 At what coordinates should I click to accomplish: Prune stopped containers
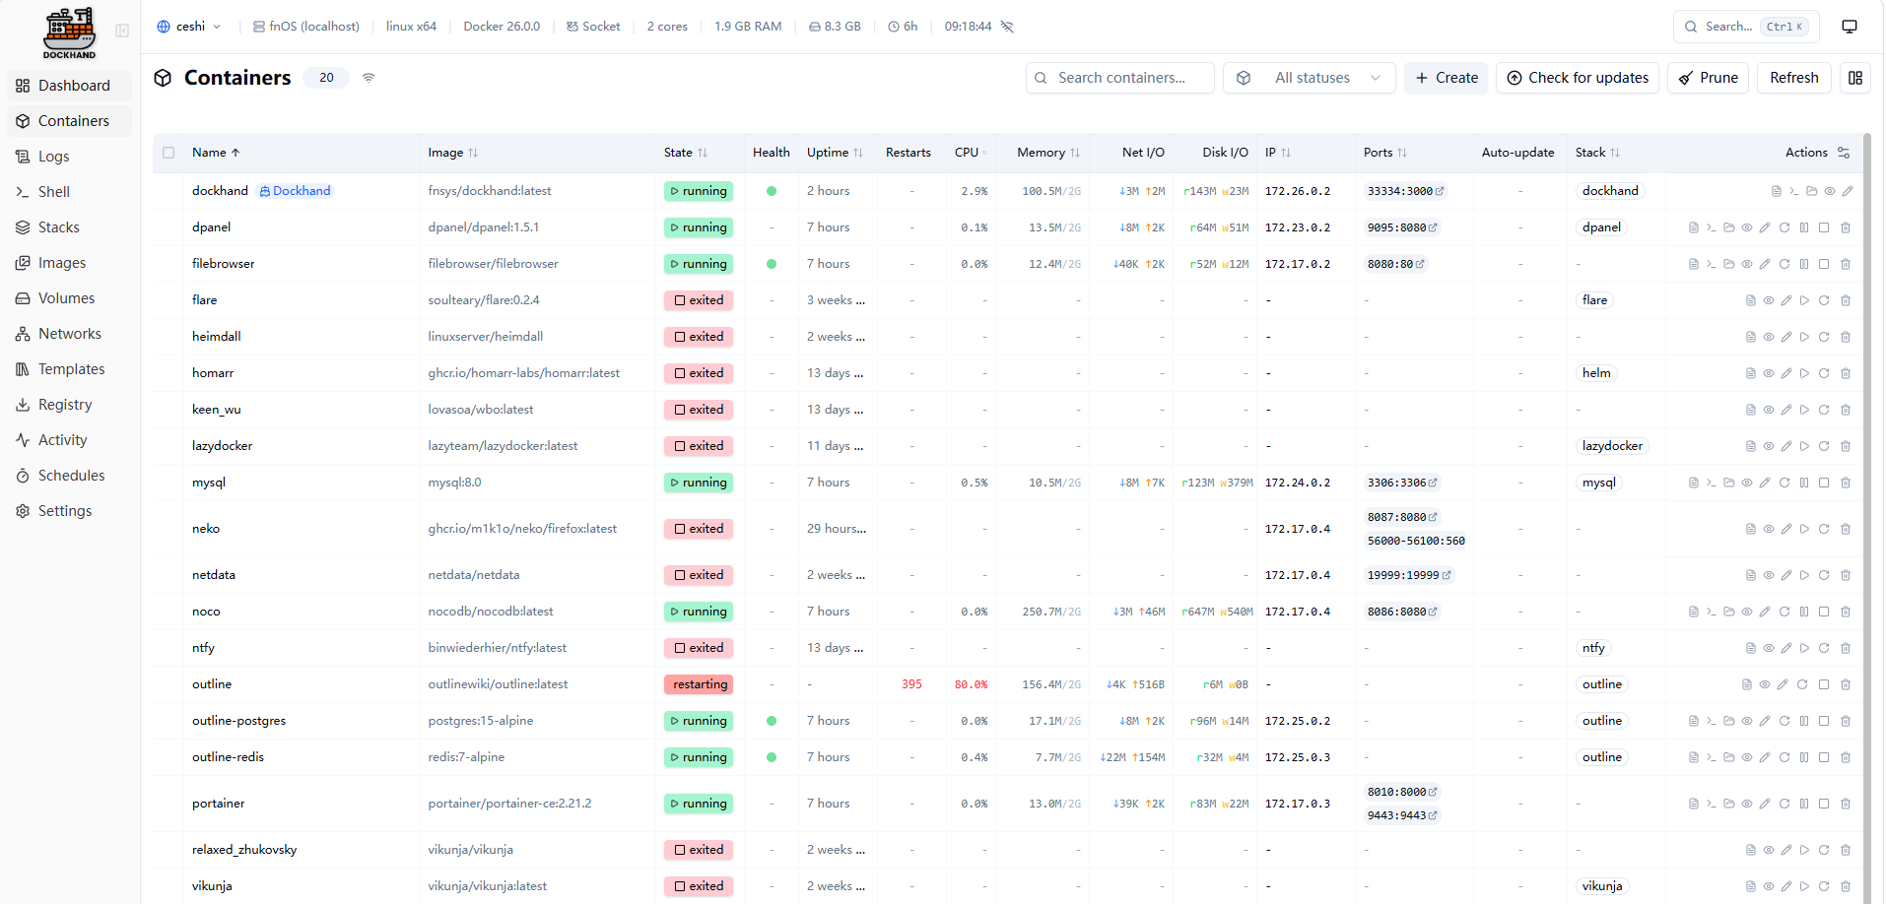point(1709,78)
